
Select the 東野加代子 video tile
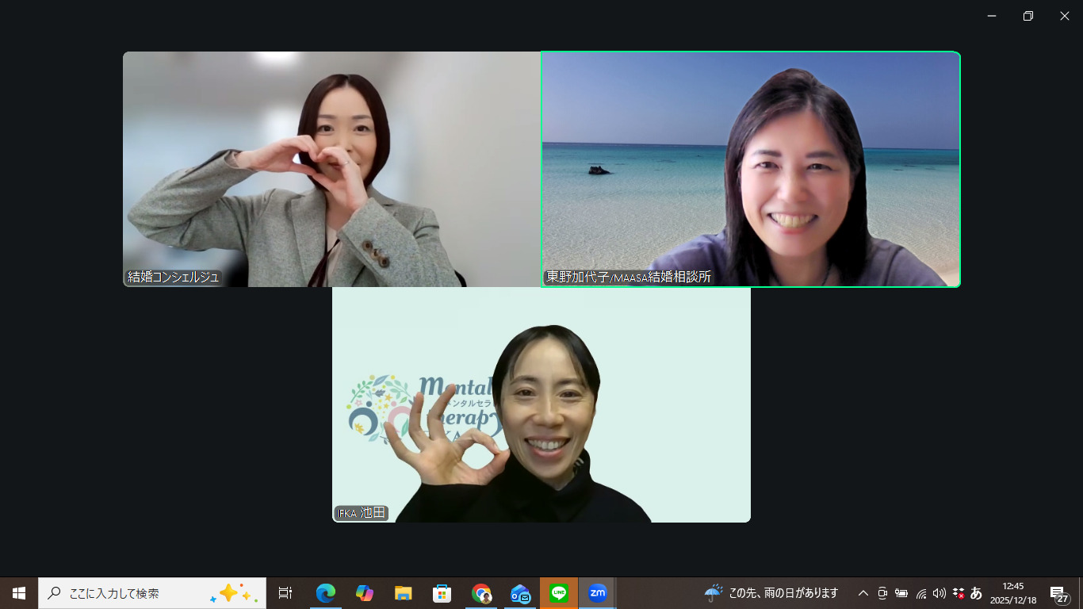click(x=750, y=169)
